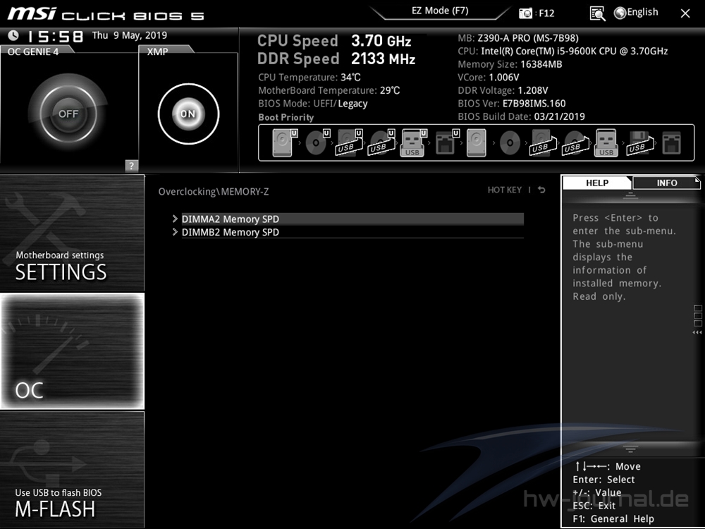The width and height of the screenshot is (705, 529).
Task: Click the BIOS Ver E7B98IMS.160 text
Action: [x=512, y=104]
